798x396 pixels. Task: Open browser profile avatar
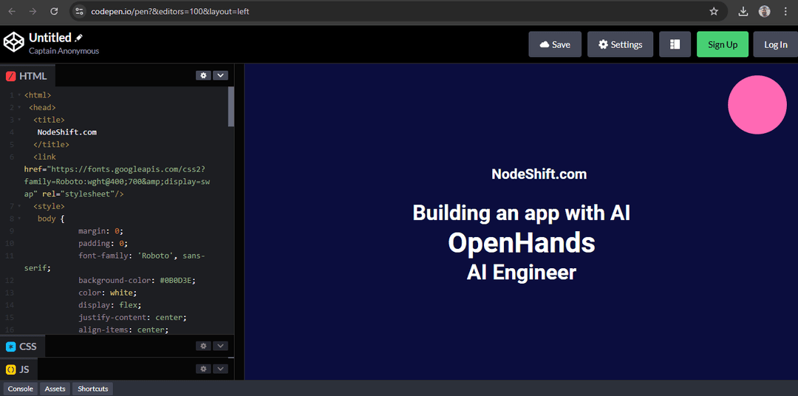tap(765, 11)
